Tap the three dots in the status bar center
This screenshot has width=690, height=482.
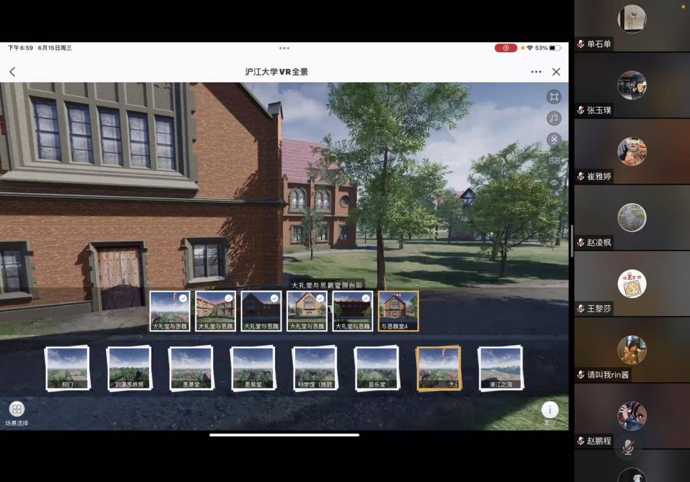pyautogui.click(x=284, y=48)
